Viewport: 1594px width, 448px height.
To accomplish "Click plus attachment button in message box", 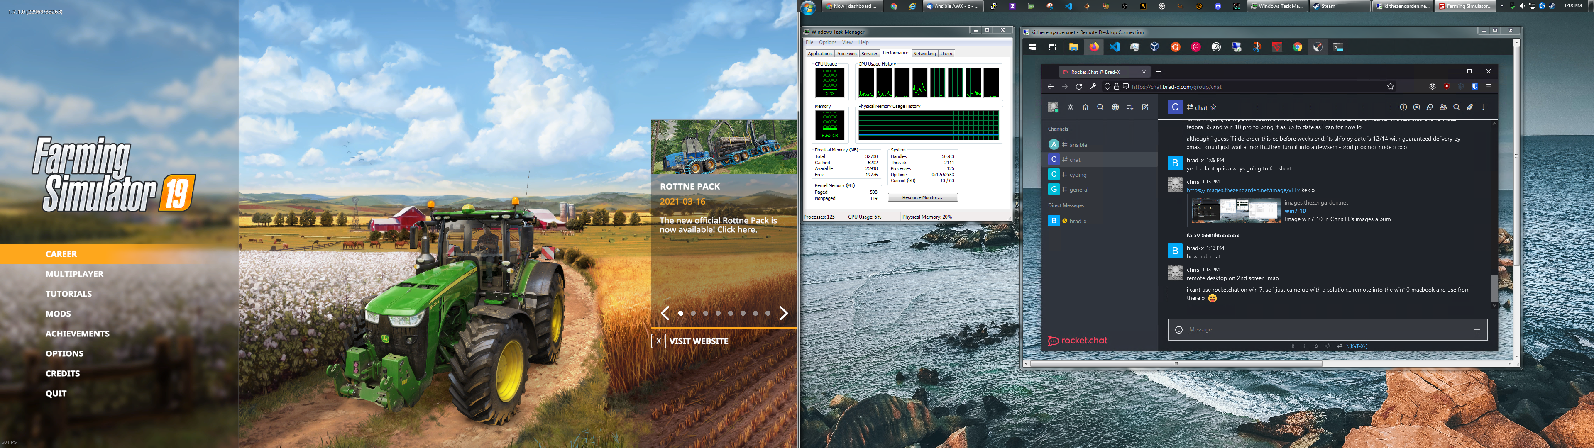I will pos(1477,330).
